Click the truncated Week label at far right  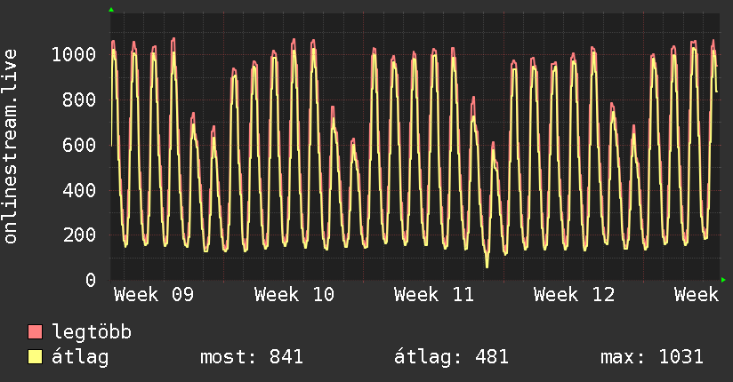pyautogui.click(x=696, y=295)
